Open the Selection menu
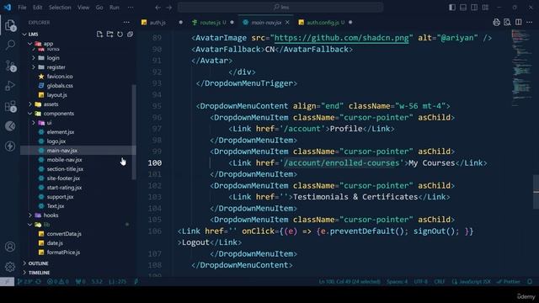 pyautogui.click(x=60, y=8)
